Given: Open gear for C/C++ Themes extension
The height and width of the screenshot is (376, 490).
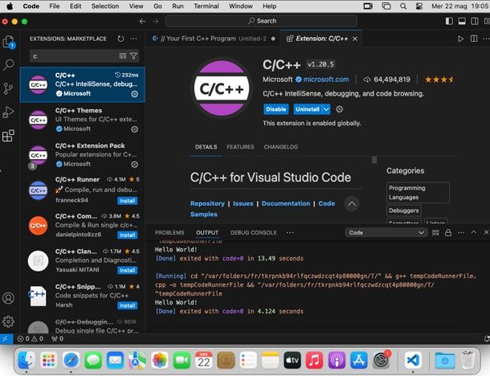Looking at the screenshot, I should pos(134,129).
